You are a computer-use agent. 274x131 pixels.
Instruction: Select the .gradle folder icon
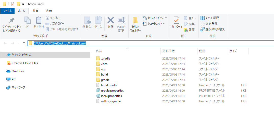tap(98, 58)
